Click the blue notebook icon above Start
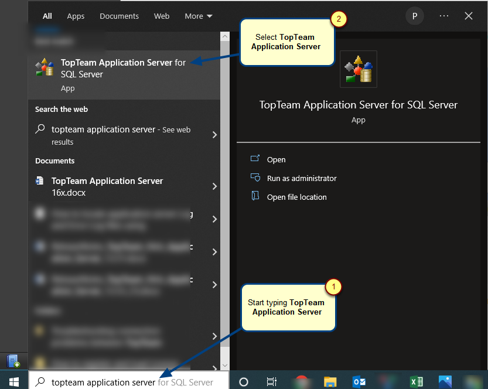Image resolution: width=488 pixels, height=389 pixels. pos(13,361)
